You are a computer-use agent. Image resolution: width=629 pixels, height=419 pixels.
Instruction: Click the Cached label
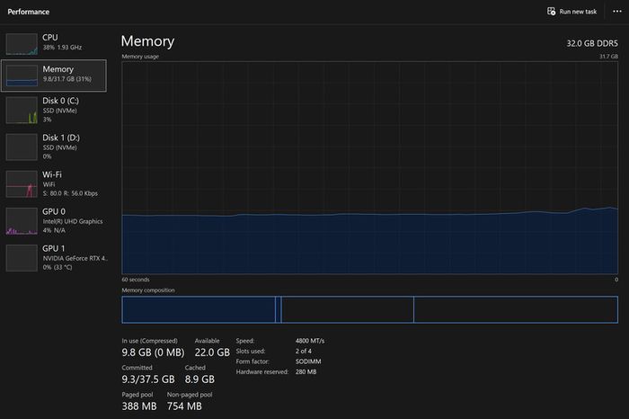coord(195,368)
